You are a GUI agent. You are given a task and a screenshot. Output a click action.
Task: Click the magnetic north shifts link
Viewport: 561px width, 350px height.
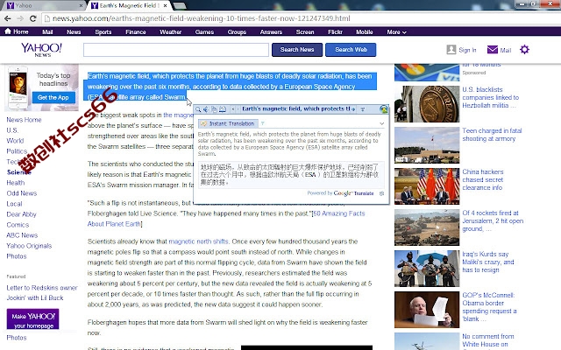[x=198, y=241]
